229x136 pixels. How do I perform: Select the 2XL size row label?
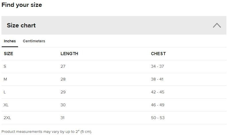click(x=7, y=118)
